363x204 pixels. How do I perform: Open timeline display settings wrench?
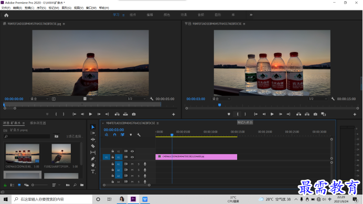(x=138, y=135)
